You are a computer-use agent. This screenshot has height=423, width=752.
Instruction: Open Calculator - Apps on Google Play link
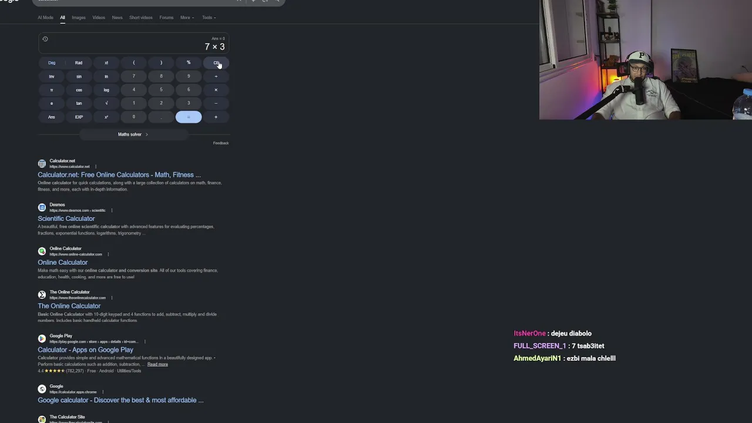[86, 350]
